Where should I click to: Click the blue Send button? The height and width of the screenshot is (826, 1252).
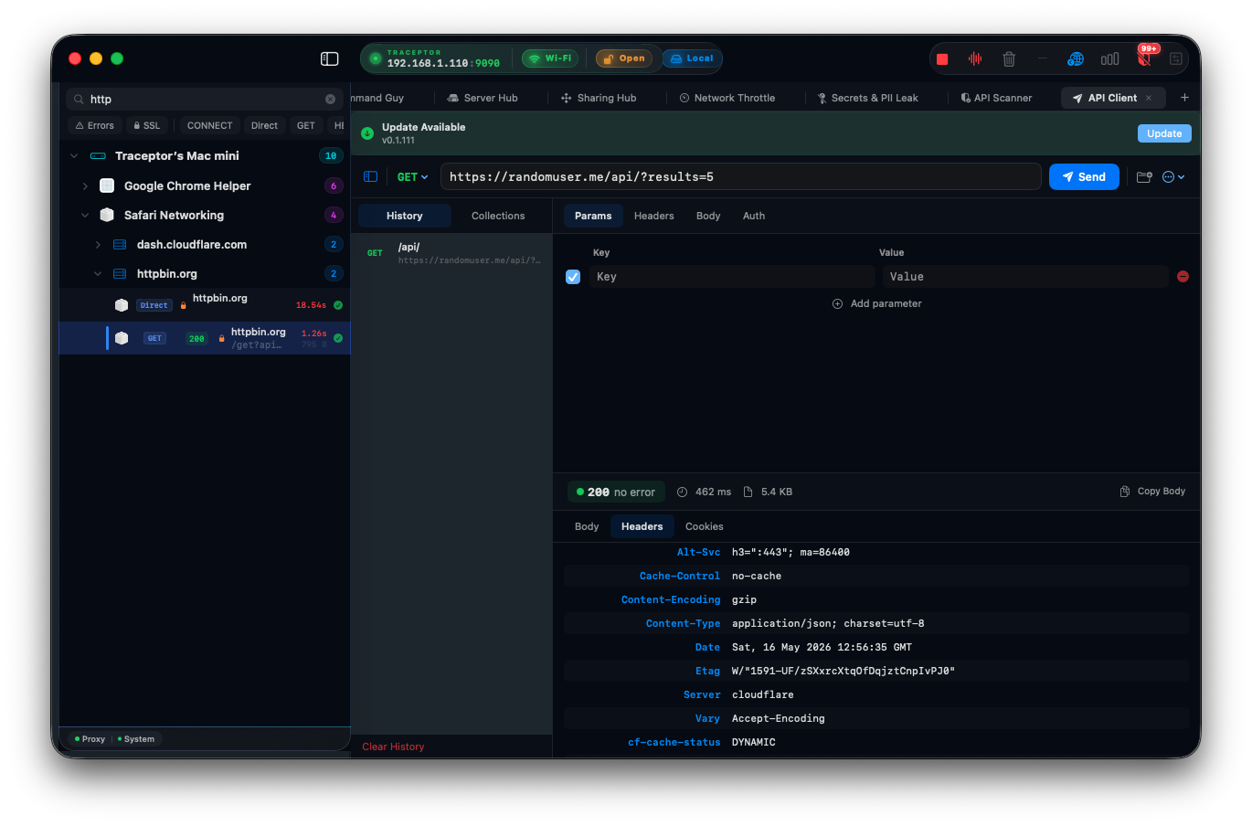(x=1084, y=177)
